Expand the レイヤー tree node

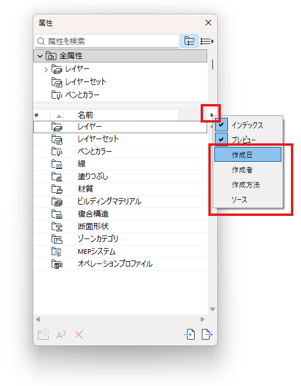[46, 70]
